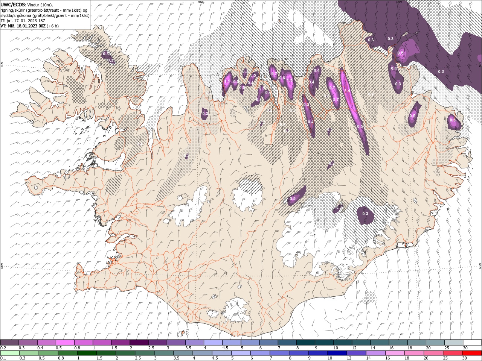The height and width of the screenshot is (361, 482).
Task: Select the light pink swatch labeled 16 in rain legend
Action: click(x=395, y=353)
